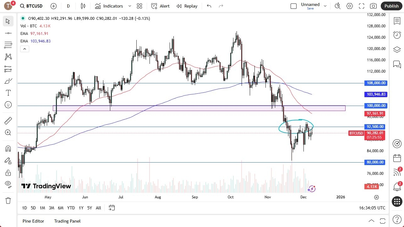404x227 pixels.
Task: Toggle lock for all drawings
Action: coord(8,173)
